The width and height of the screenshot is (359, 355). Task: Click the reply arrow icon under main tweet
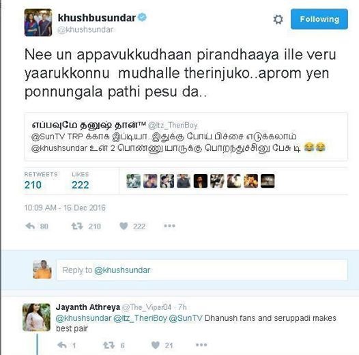click(x=30, y=226)
